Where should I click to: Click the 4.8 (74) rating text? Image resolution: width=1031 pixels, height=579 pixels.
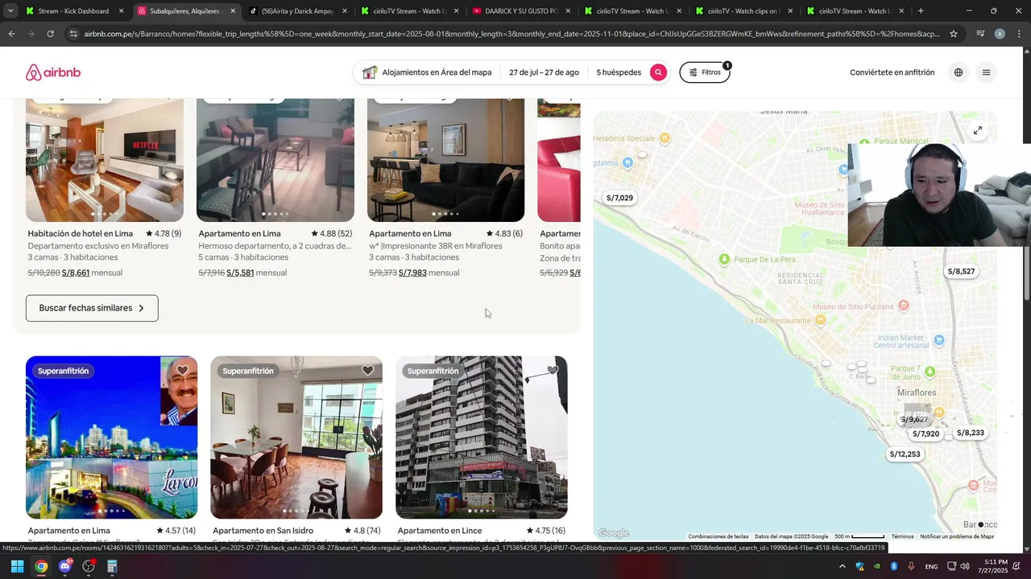click(362, 531)
